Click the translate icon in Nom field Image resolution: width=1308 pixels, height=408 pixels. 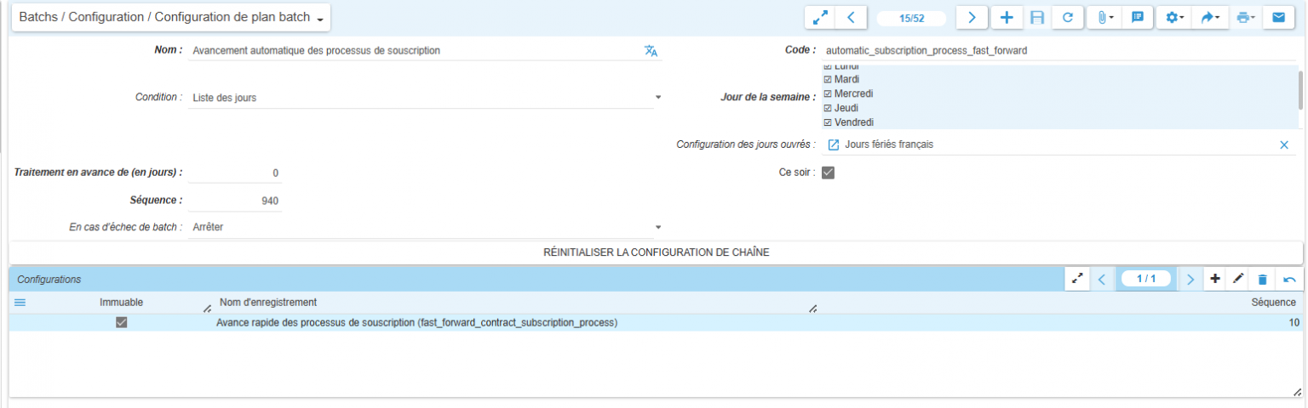(x=651, y=51)
